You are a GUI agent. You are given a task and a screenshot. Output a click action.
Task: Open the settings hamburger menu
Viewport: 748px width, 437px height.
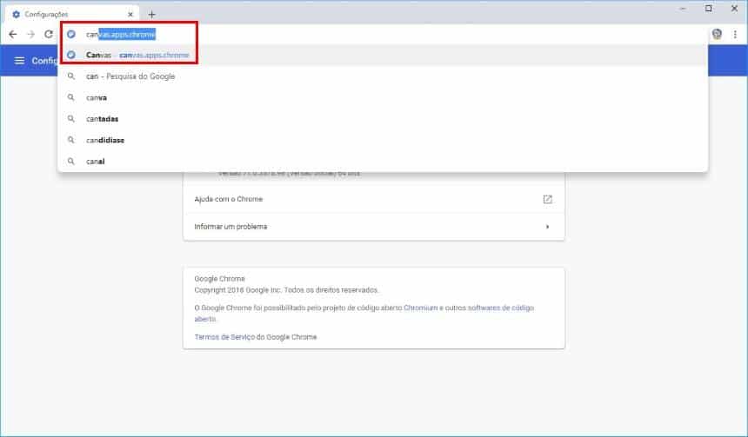(19, 61)
